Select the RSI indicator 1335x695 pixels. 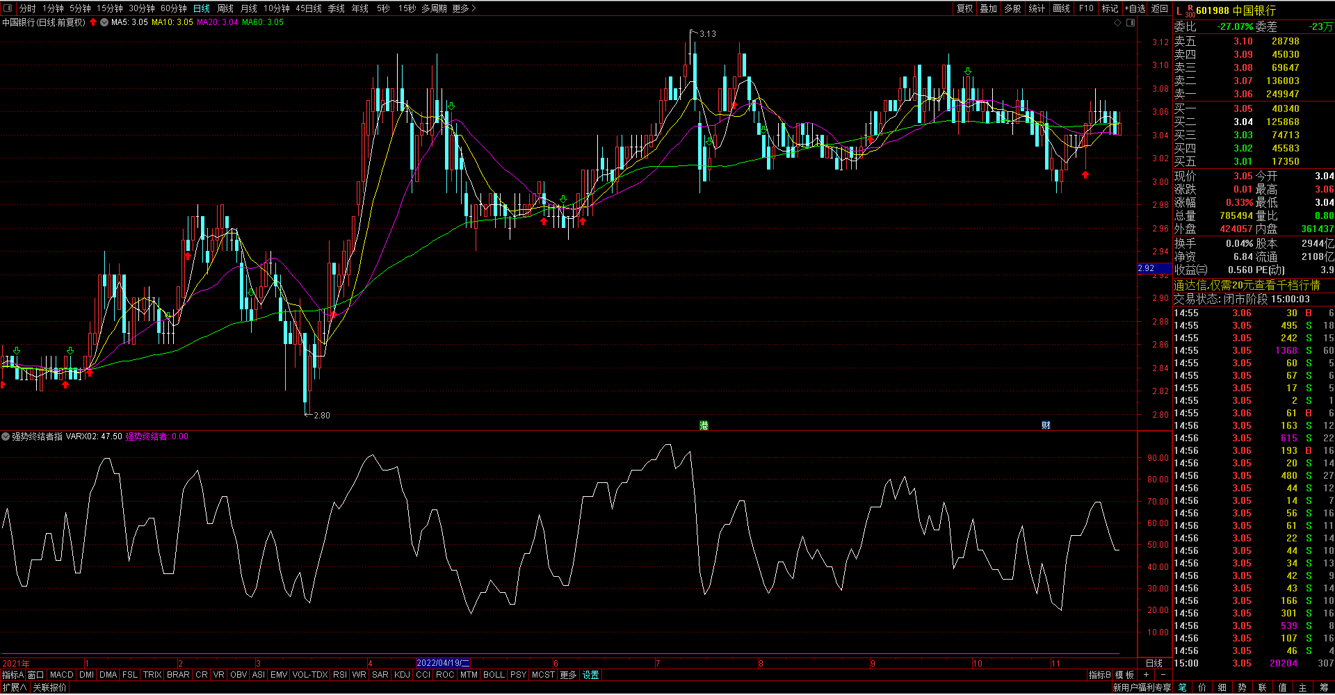(x=340, y=675)
